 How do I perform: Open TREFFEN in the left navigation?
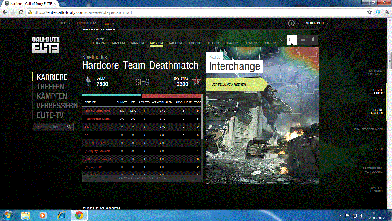50,87
